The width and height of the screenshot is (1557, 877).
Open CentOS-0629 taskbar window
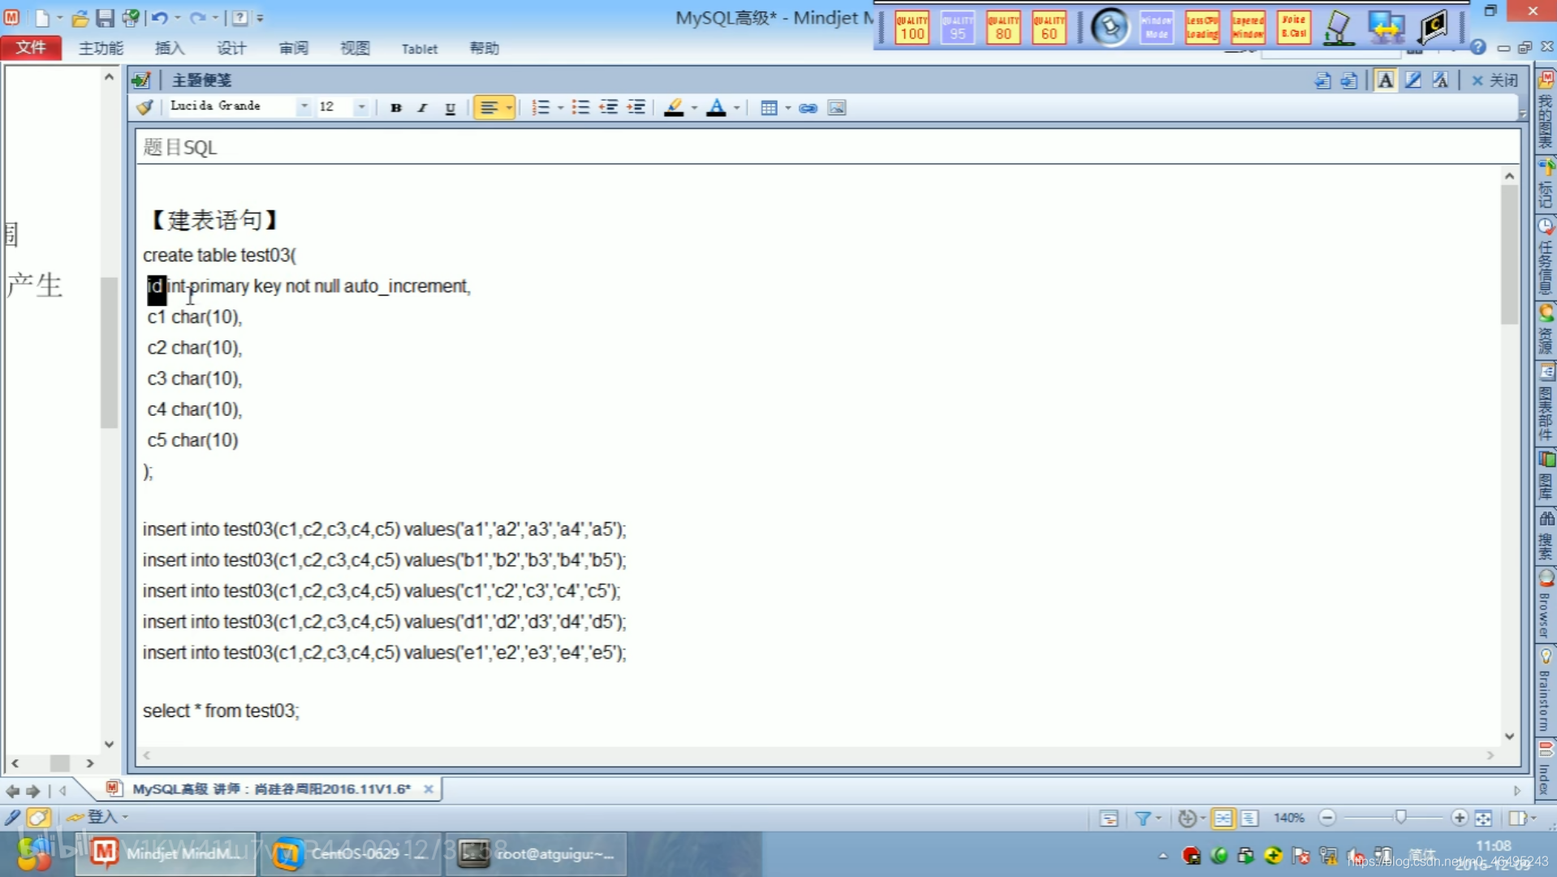[x=351, y=853]
